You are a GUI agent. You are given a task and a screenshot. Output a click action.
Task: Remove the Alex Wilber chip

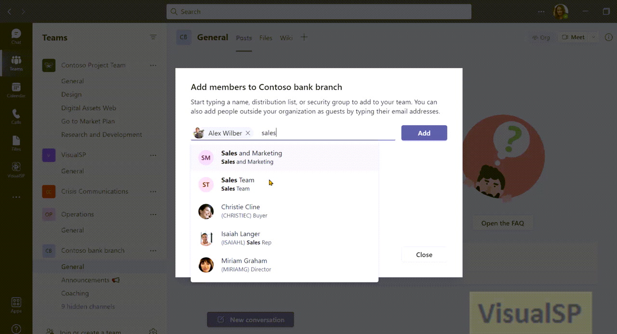coord(248,132)
